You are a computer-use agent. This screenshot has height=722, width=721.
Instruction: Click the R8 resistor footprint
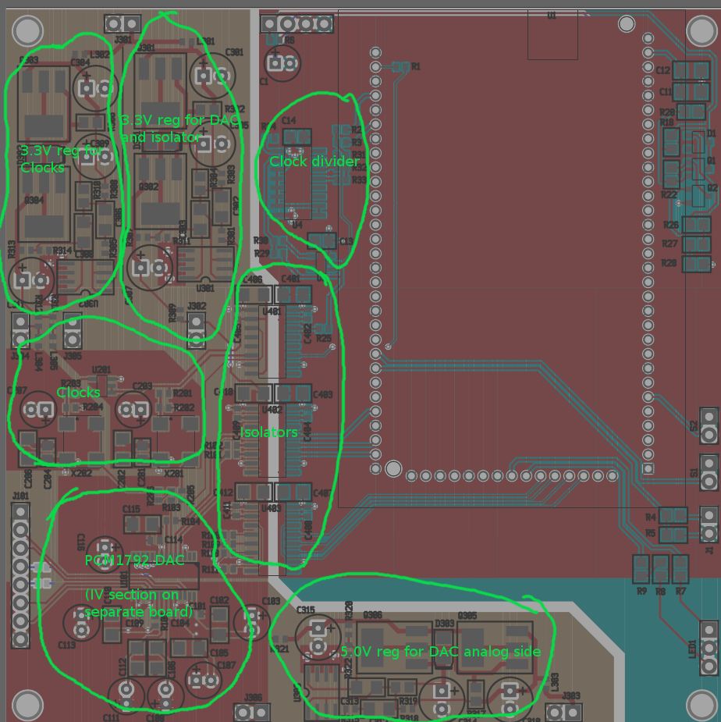pos(660,569)
